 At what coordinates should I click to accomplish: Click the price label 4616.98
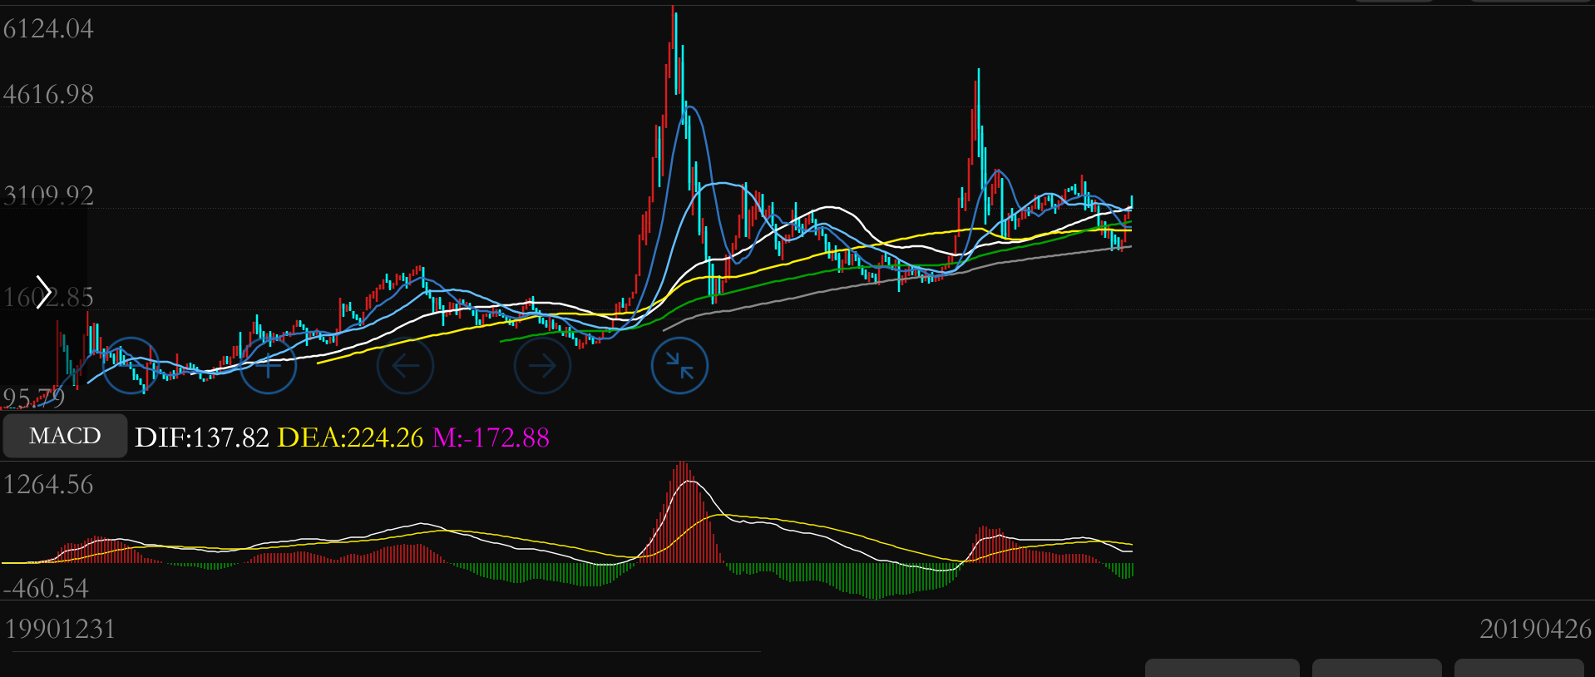tap(48, 95)
